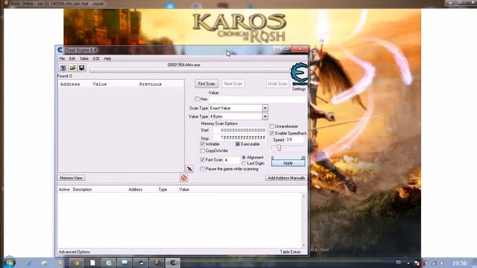Click the taskbar clock
Image resolution: width=477 pixels, height=268 pixels.
[459, 263]
